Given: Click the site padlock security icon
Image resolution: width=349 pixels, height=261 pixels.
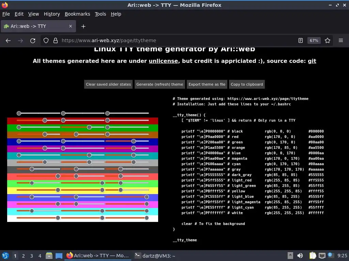Looking at the screenshot, I should pos(56,41).
